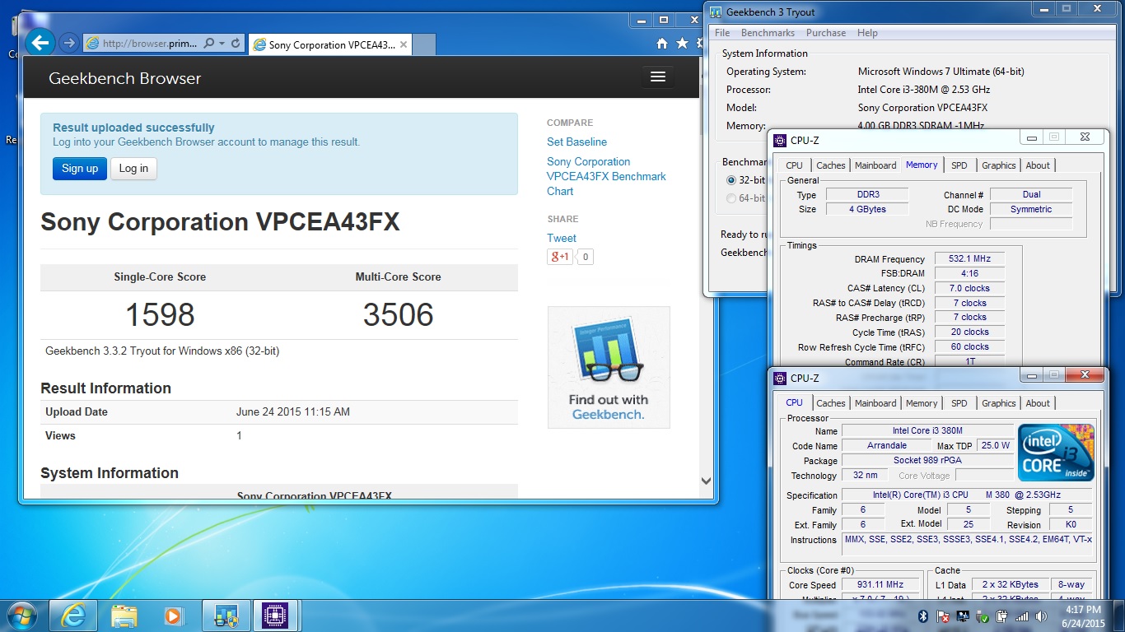Click the Find out with Geekbench ad

609,367
